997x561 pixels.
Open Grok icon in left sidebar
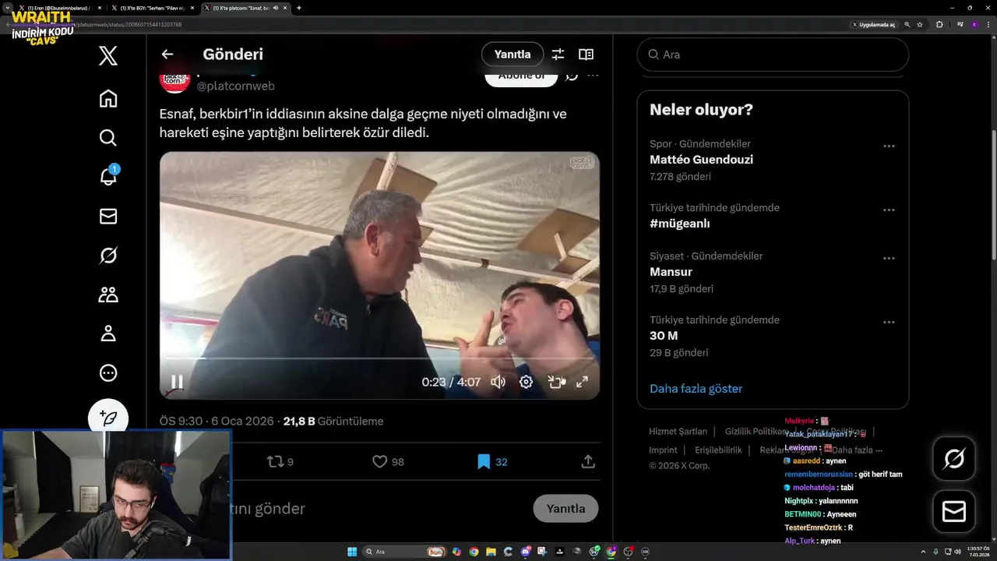[x=108, y=255]
